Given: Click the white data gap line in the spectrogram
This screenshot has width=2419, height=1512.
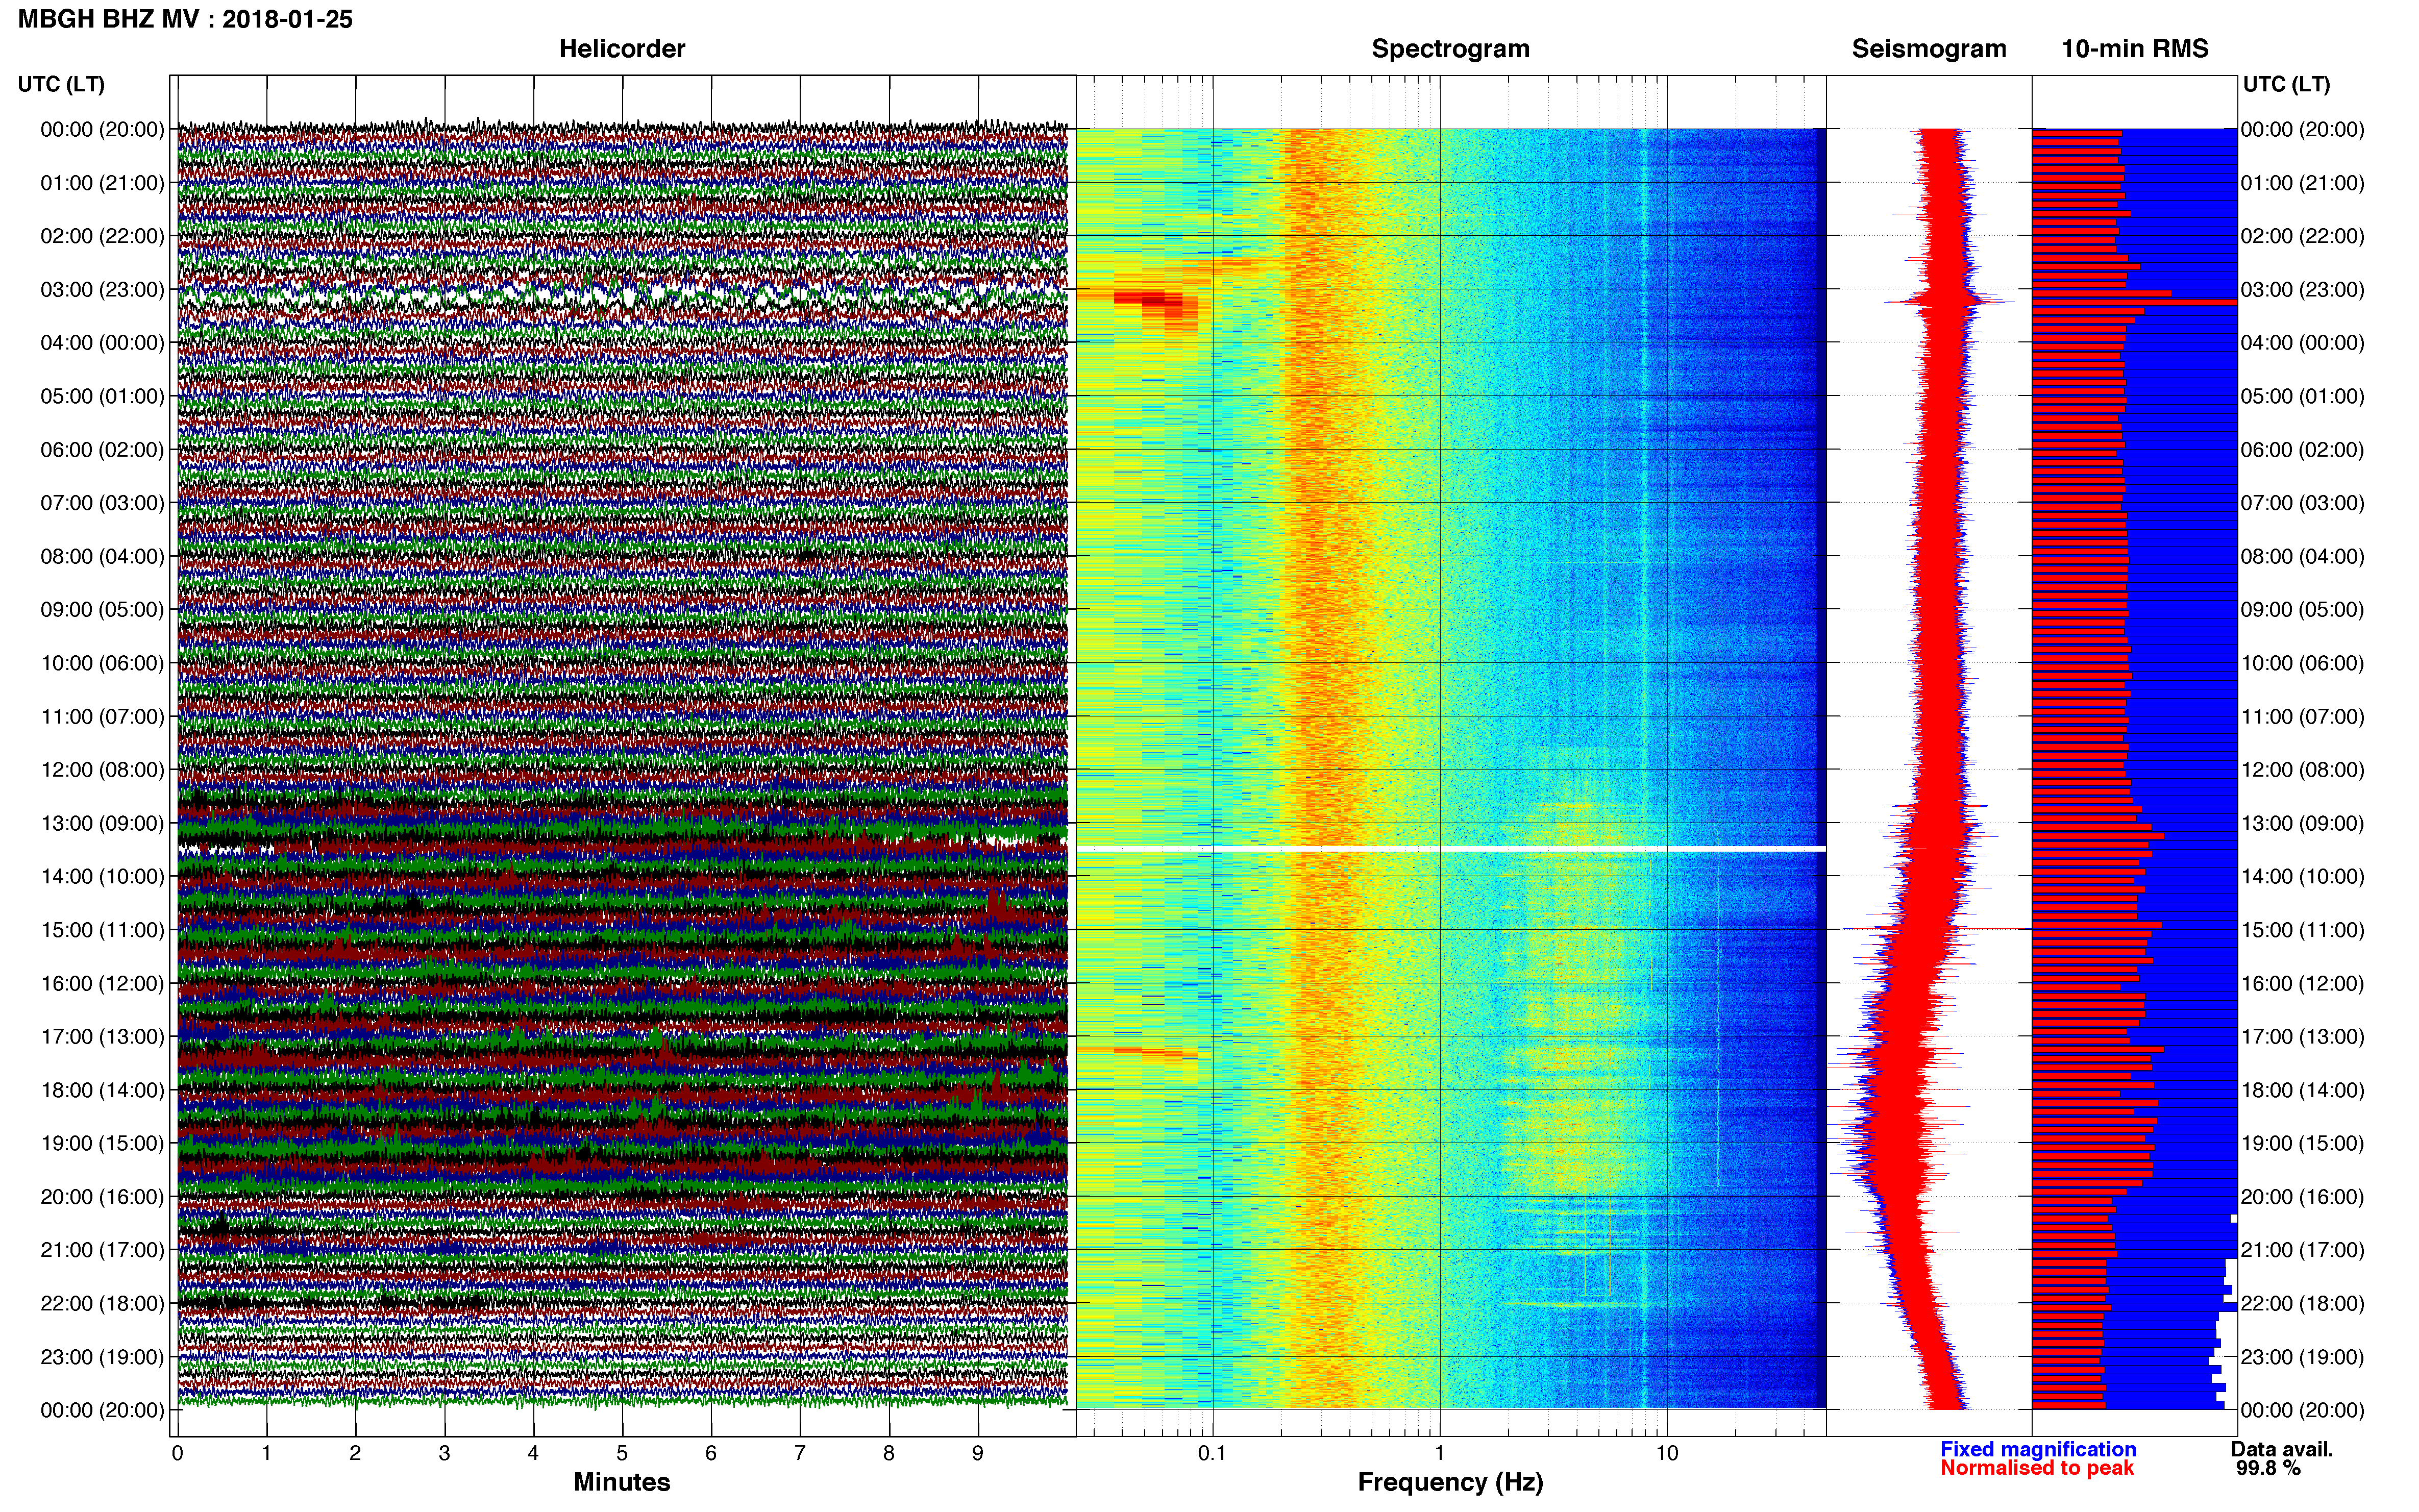Looking at the screenshot, I should pyautogui.click(x=1451, y=849).
